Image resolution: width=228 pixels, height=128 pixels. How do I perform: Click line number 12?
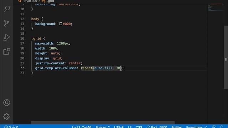[22, 19]
